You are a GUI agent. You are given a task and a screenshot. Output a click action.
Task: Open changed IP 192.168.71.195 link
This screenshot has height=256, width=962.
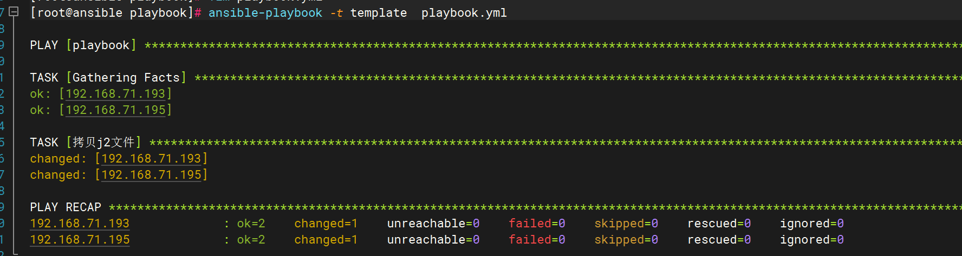point(151,175)
